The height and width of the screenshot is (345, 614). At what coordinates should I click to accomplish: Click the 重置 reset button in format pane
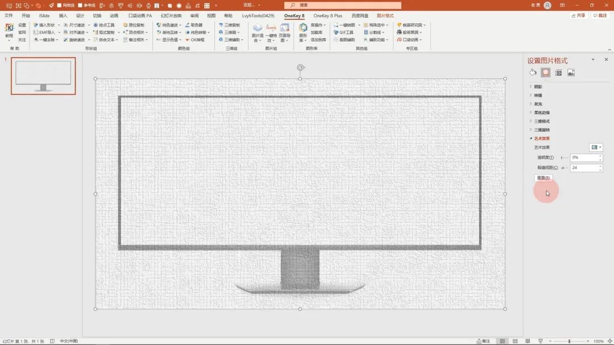pos(544,178)
